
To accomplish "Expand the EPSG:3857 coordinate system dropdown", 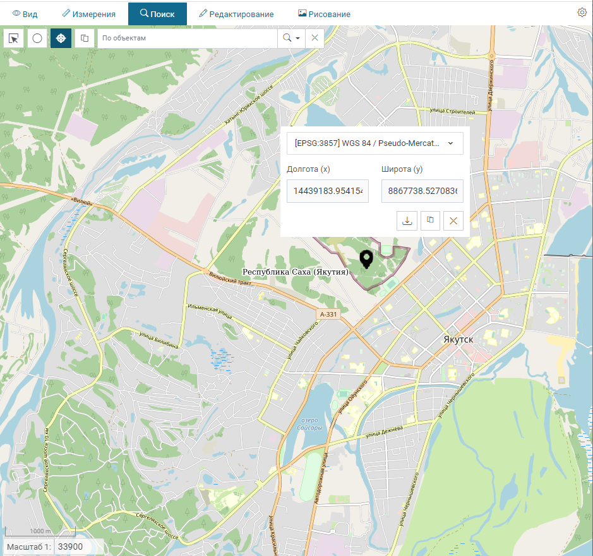I will coord(374,143).
